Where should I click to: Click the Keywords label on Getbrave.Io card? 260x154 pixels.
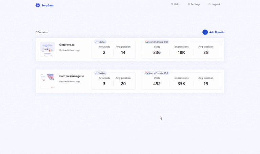pos(104,47)
